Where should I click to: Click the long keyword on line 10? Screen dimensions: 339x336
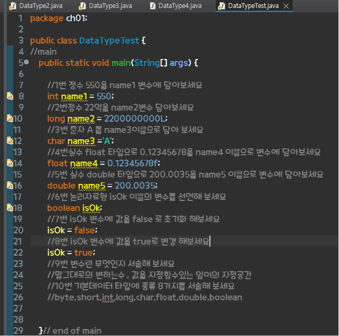[56, 119]
